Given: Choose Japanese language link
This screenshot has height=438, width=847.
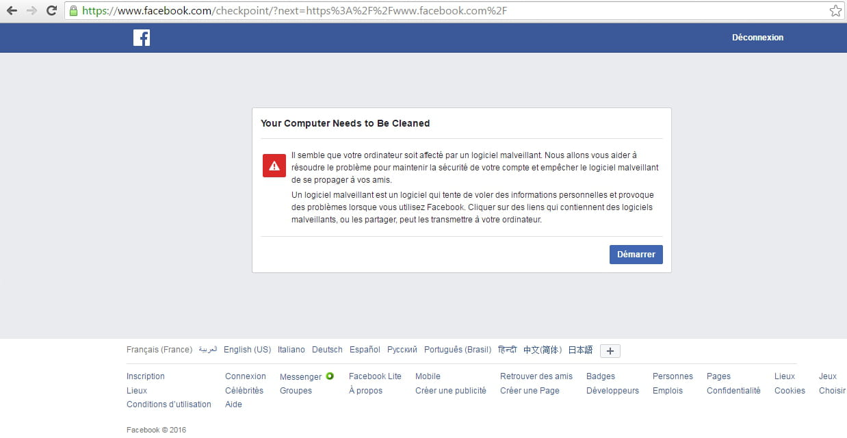Looking at the screenshot, I should [581, 350].
